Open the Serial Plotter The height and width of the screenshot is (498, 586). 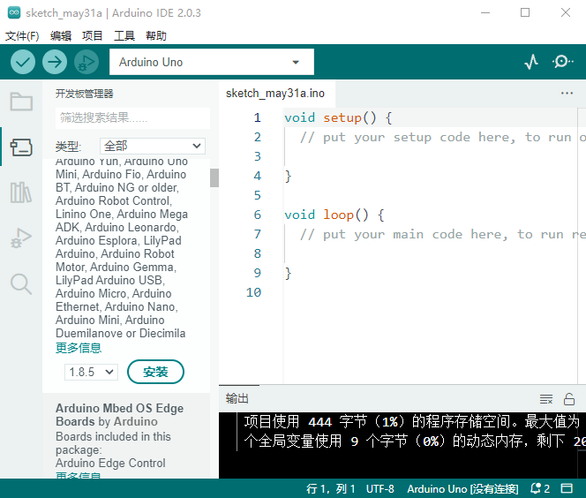pos(531,62)
